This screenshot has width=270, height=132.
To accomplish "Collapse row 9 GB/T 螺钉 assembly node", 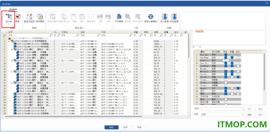I will point(12,61).
